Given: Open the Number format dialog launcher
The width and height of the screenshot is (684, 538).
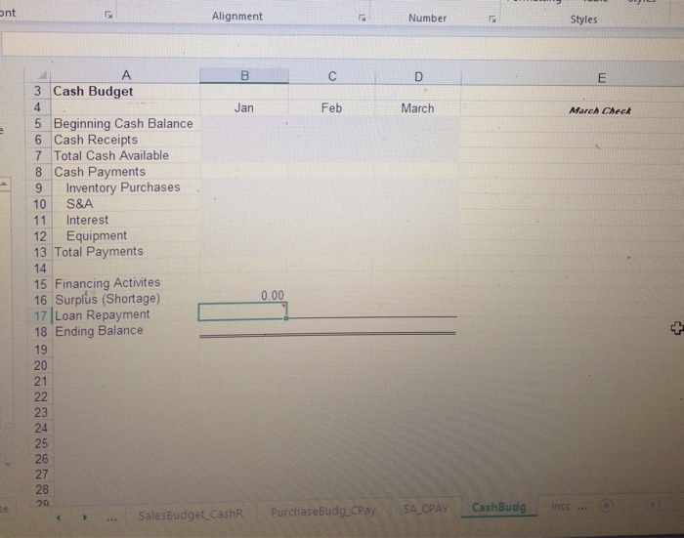Looking at the screenshot, I should [492, 19].
